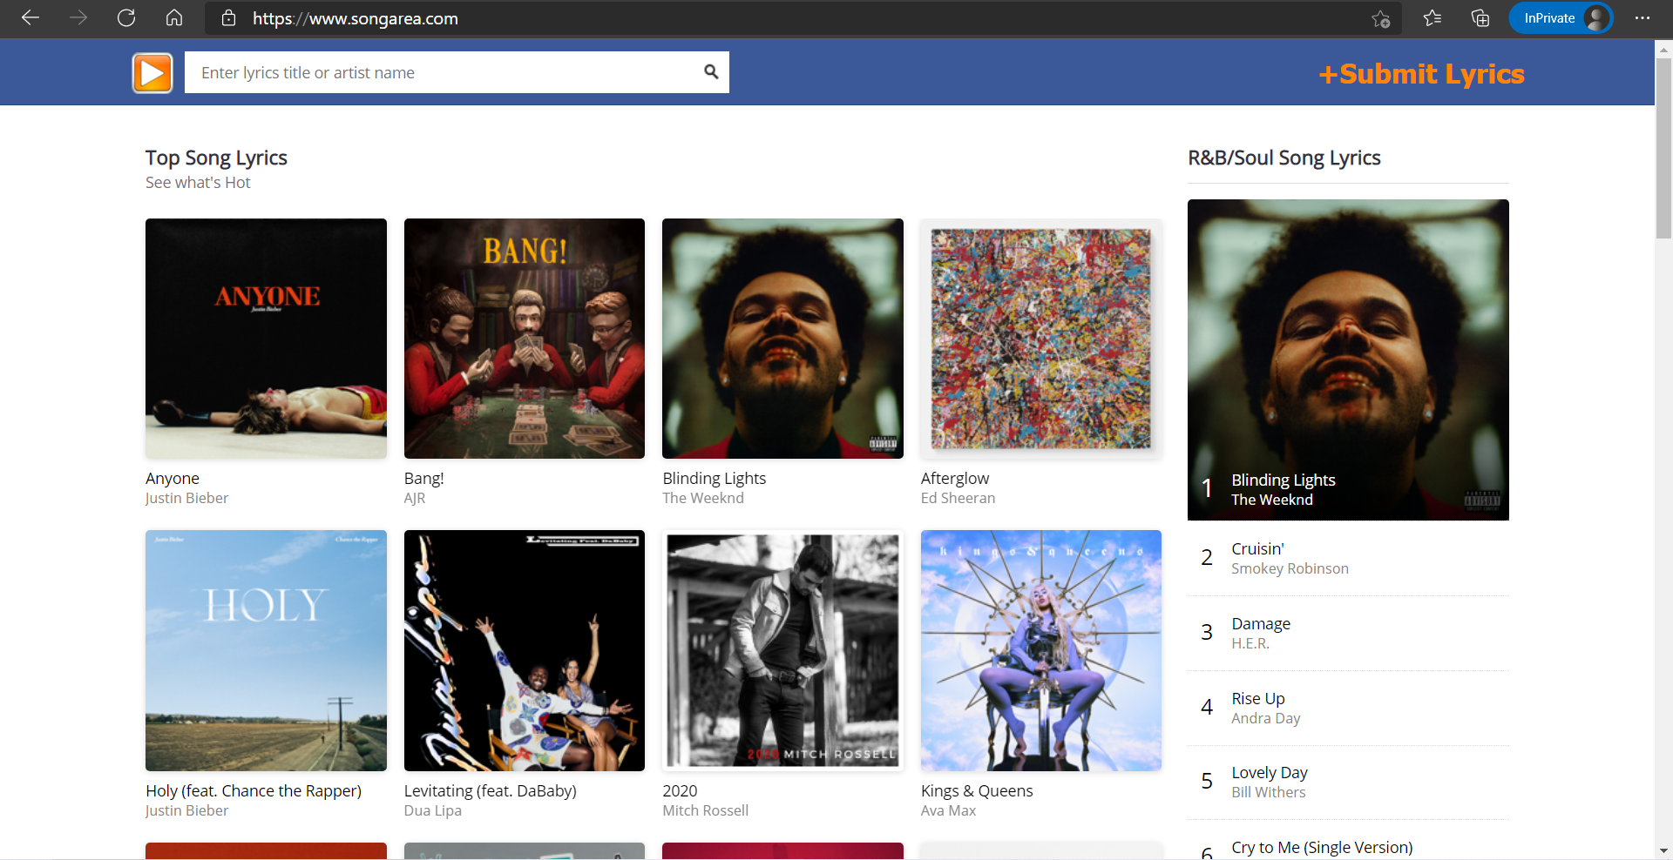Open the Anyone album cover

(x=266, y=339)
